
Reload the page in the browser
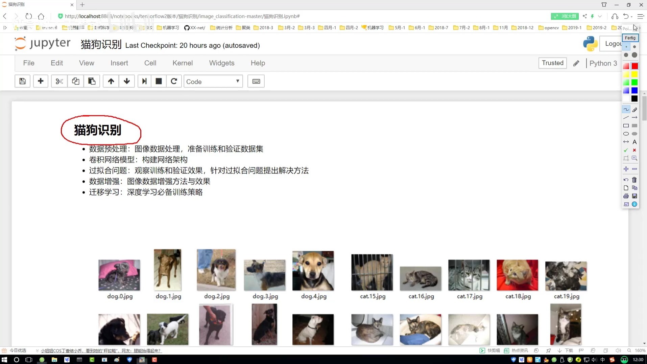[29, 16]
